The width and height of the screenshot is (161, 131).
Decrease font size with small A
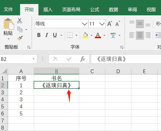pos(118,24)
